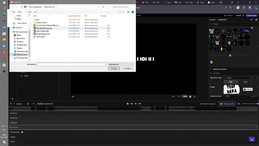Click the Objects breadcrumb link
Image resolution: width=259 pixels, height=146 pixels.
tap(212, 20)
